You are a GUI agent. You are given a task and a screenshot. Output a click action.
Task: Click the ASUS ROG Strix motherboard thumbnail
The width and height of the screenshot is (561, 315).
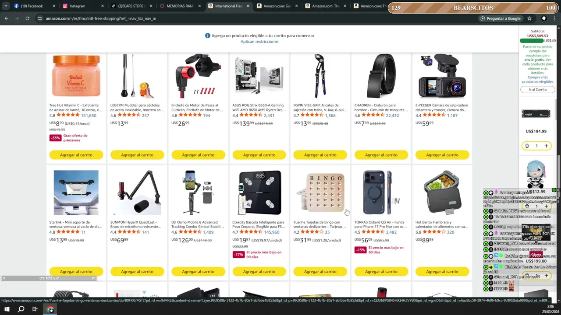(259, 76)
